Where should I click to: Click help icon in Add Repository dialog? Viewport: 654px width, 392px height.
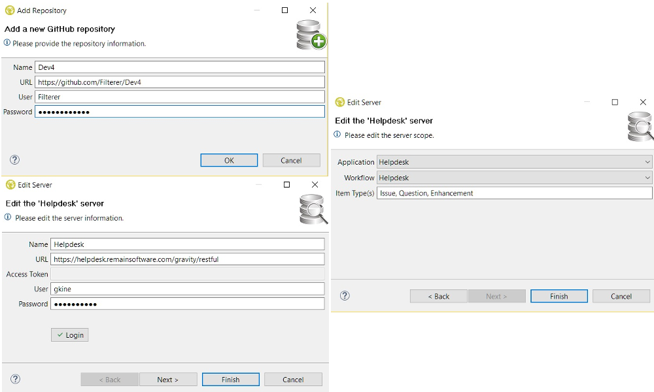coord(14,160)
